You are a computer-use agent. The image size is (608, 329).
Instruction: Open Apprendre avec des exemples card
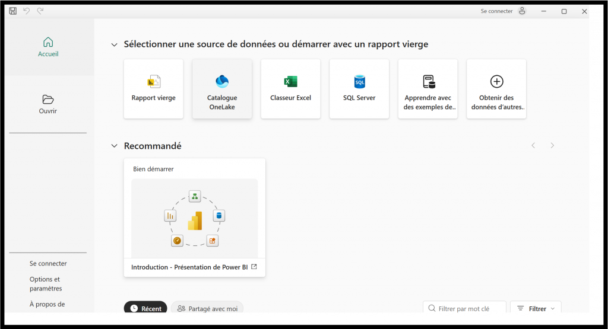427,89
